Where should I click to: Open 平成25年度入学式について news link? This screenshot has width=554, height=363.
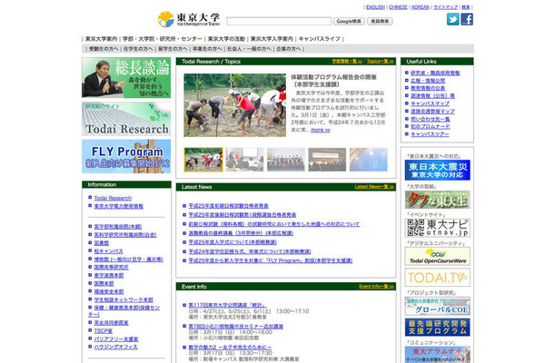coord(232,242)
